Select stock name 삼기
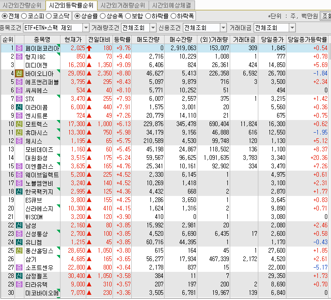This screenshot has height=300, width=331. [31, 259]
